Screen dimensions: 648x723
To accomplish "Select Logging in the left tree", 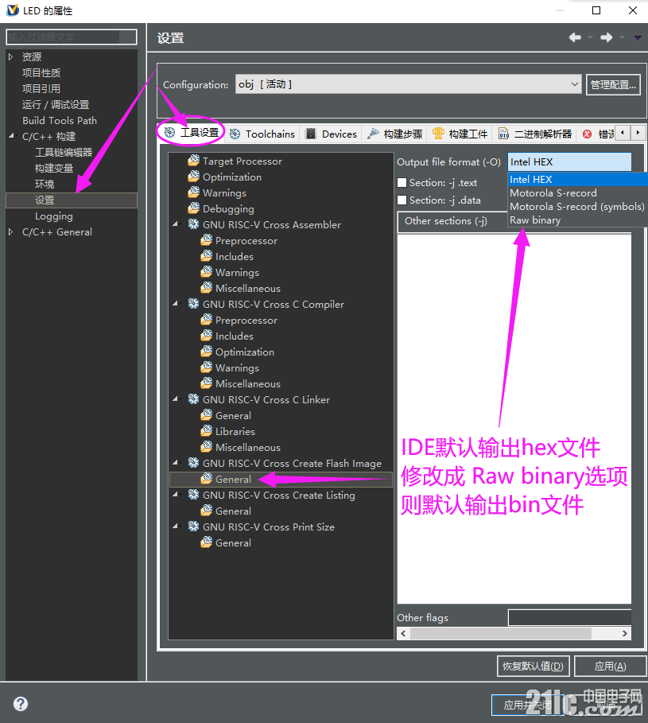I will (x=54, y=216).
